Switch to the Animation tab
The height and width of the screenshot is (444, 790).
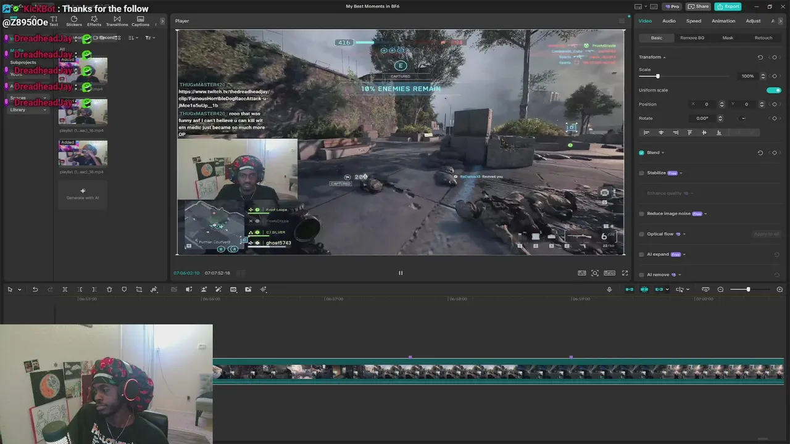[x=723, y=21]
